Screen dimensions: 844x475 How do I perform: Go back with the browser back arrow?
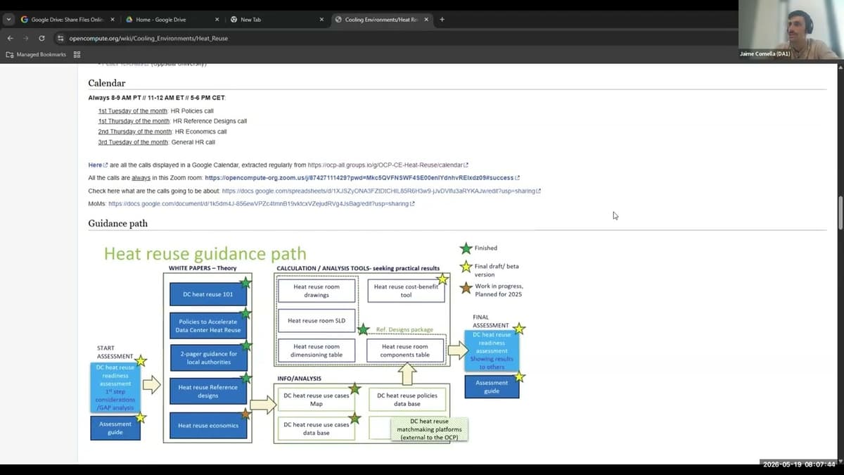pos(10,38)
